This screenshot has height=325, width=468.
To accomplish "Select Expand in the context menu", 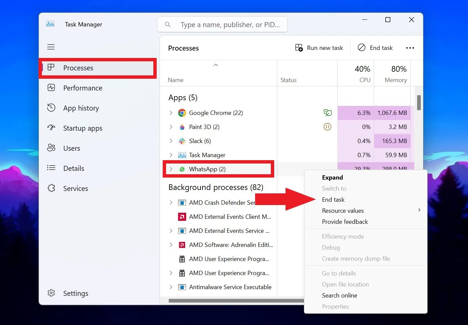I will 366,178.
